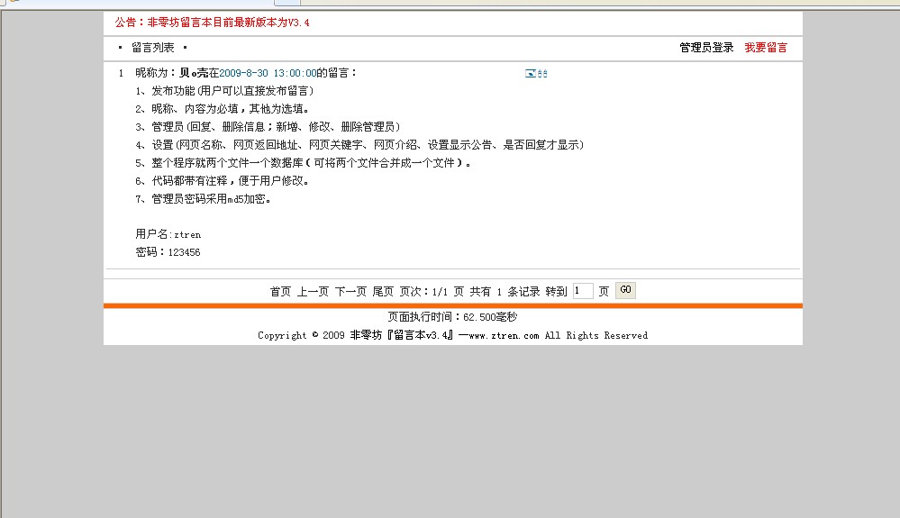
Task: Jump to 尾页 last page
Action: [383, 291]
